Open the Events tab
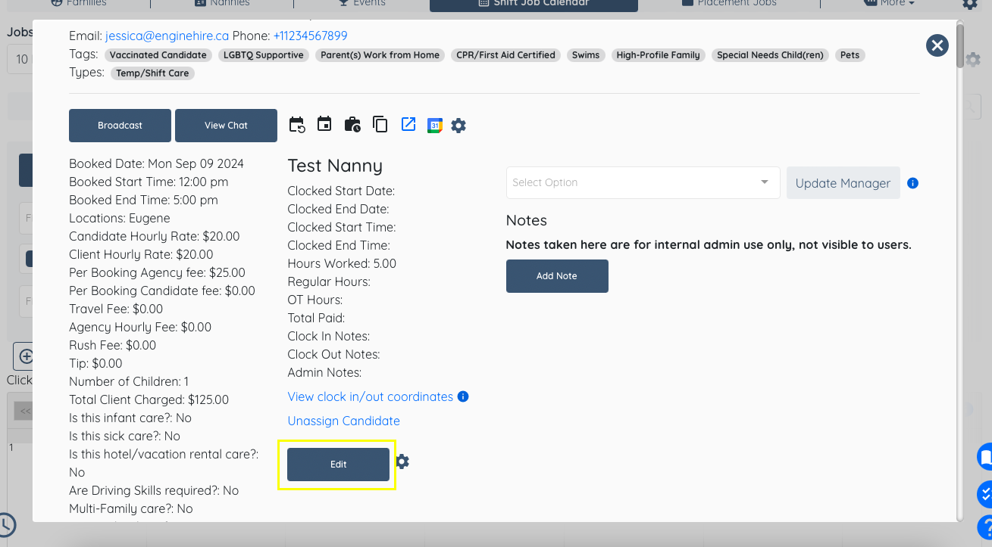This screenshot has height=547, width=992. [362, 3]
